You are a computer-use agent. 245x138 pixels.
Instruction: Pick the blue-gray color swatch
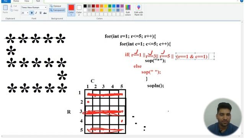(x=118, y=10)
